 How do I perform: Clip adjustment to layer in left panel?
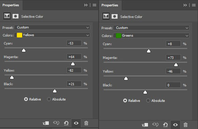46,123
